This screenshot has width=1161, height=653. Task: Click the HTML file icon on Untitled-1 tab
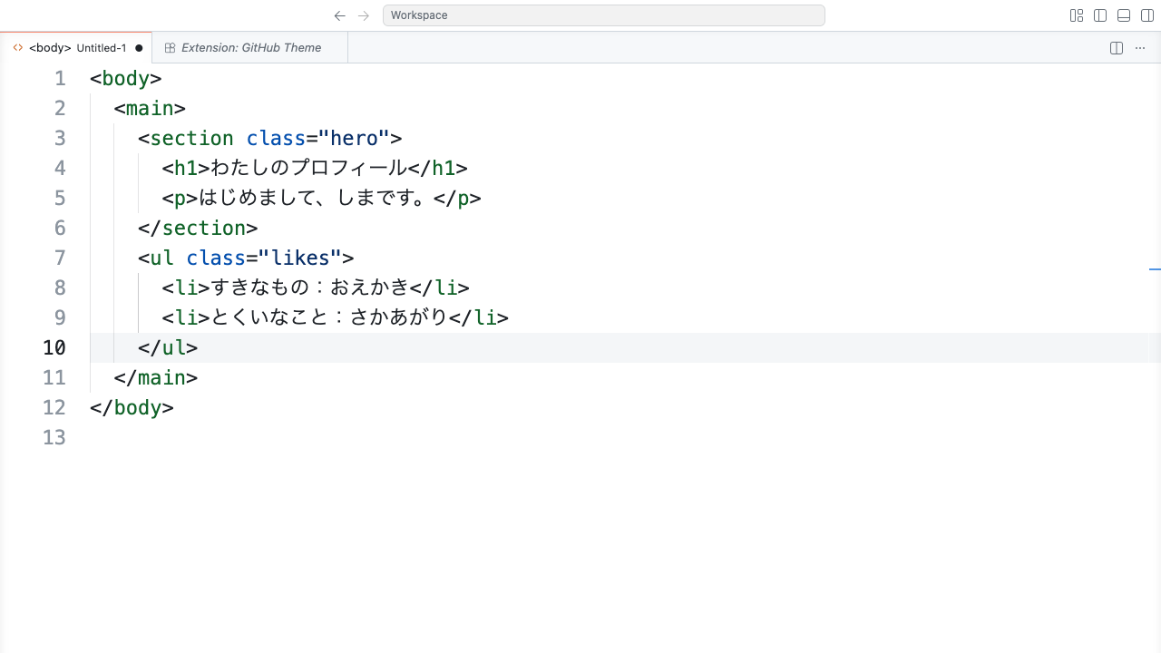[x=18, y=48]
